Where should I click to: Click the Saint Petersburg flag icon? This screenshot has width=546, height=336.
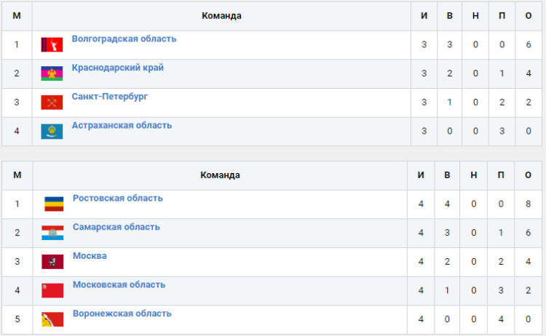pos(52,103)
